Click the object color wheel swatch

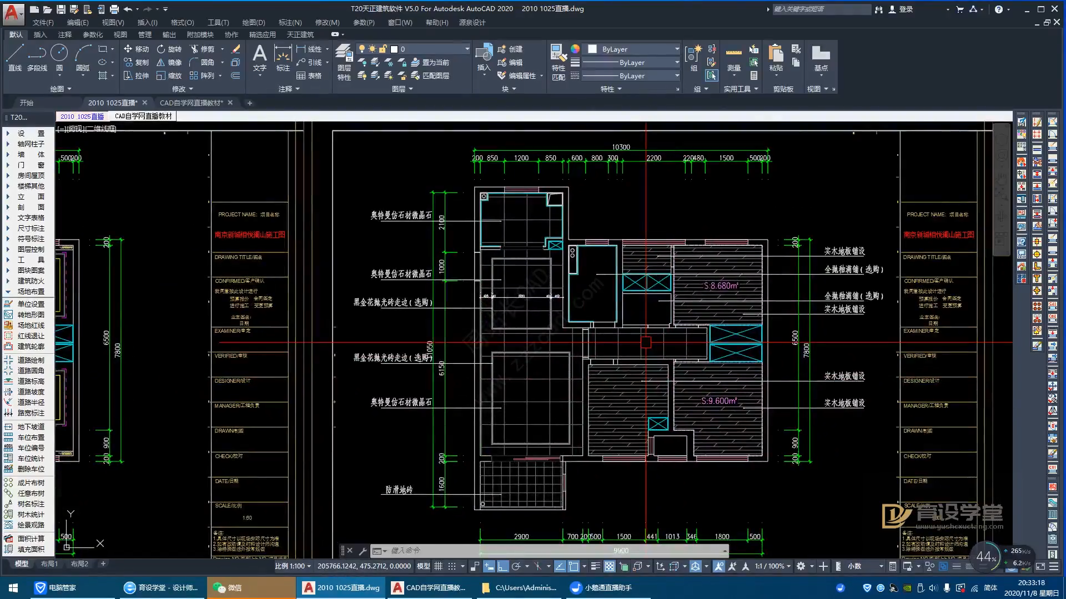click(575, 49)
